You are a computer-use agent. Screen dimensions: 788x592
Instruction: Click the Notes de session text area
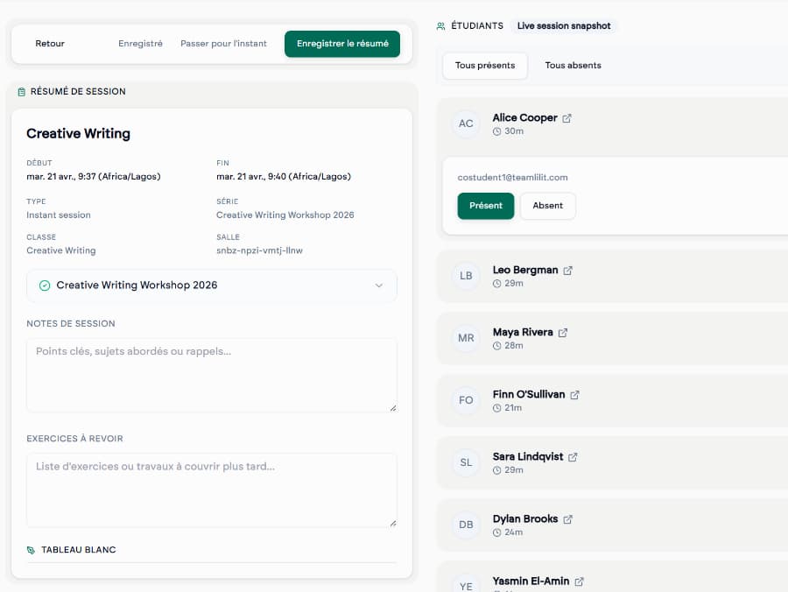pos(212,376)
